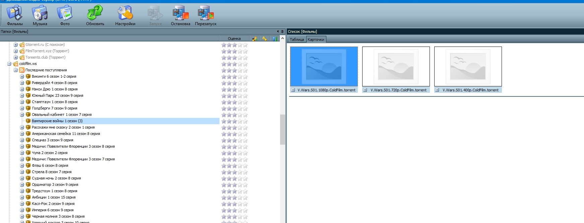
Task: Open the Фото (Photo) section
Action: (65, 15)
